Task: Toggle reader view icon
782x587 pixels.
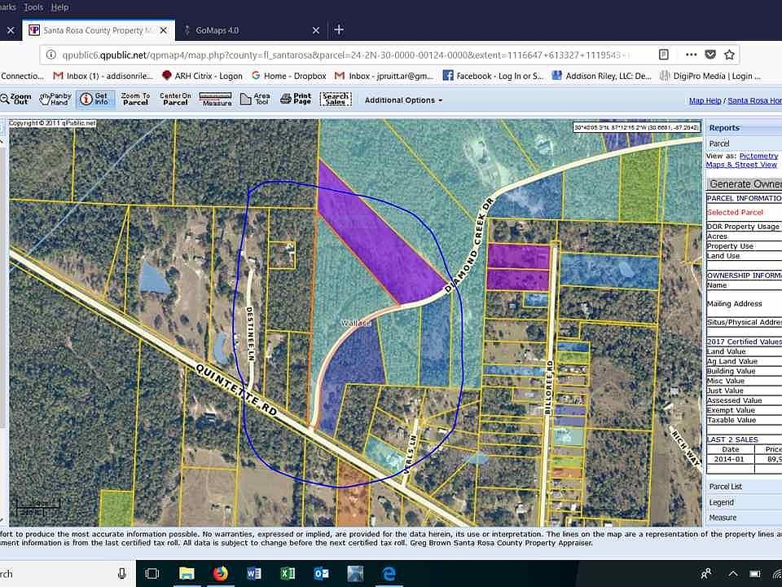Action: point(663,55)
